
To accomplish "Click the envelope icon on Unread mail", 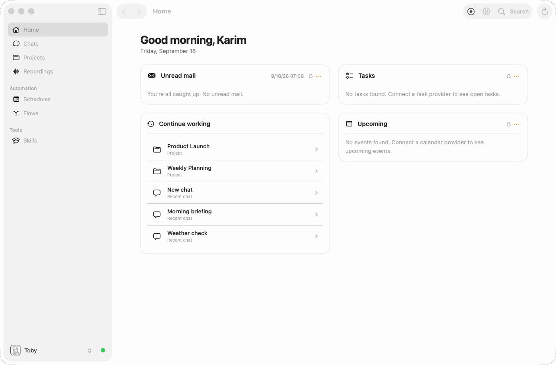I will tap(152, 76).
